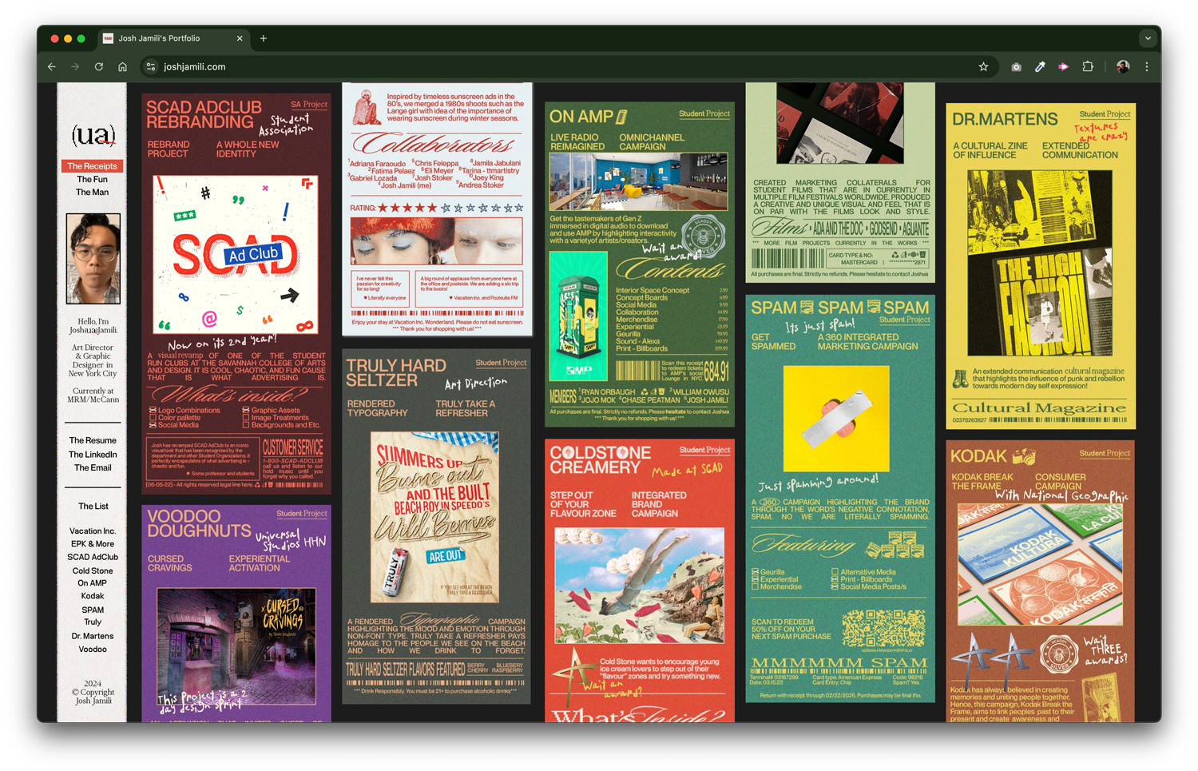This screenshot has width=1198, height=771.
Task: Reload the page with the refresh icon
Action: [99, 67]
